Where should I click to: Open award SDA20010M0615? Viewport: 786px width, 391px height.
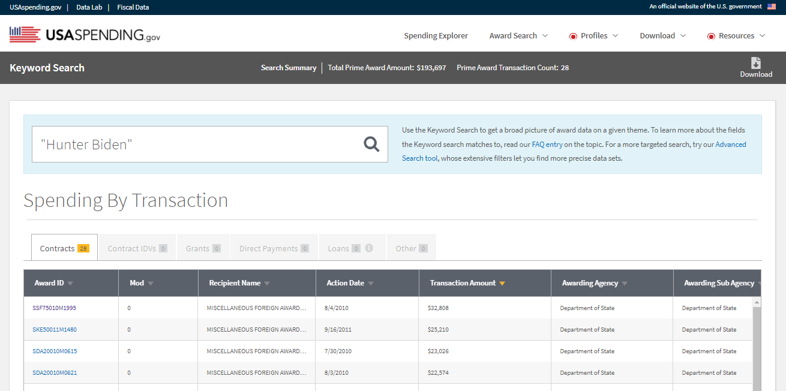tap(55, 351)
